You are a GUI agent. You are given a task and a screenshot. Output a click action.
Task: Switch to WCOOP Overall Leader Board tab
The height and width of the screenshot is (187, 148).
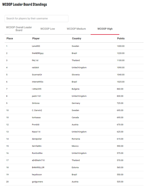[x=19, y=29]
